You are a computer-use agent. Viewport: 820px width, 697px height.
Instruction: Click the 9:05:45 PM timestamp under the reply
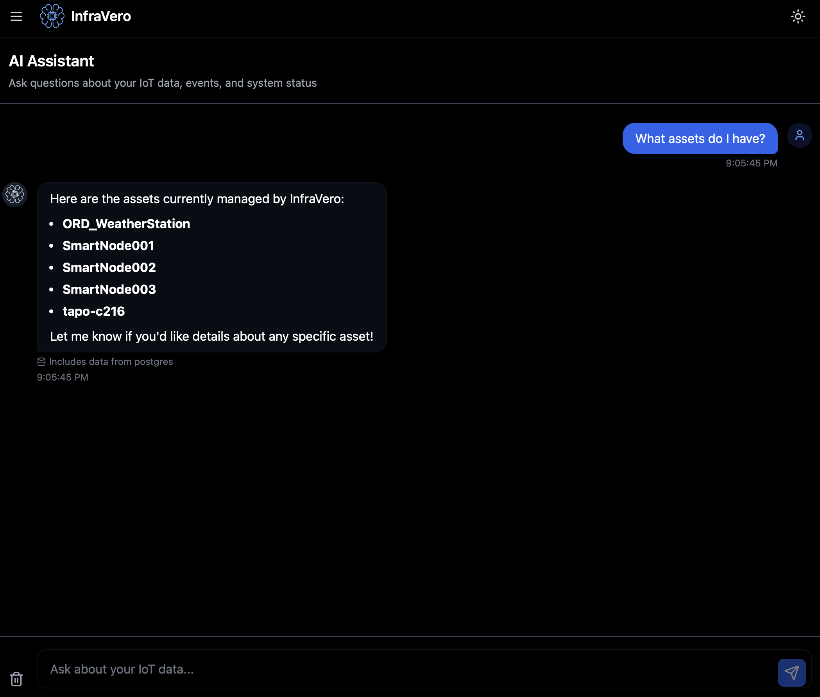pyautogui.click(x=63, y=377)
